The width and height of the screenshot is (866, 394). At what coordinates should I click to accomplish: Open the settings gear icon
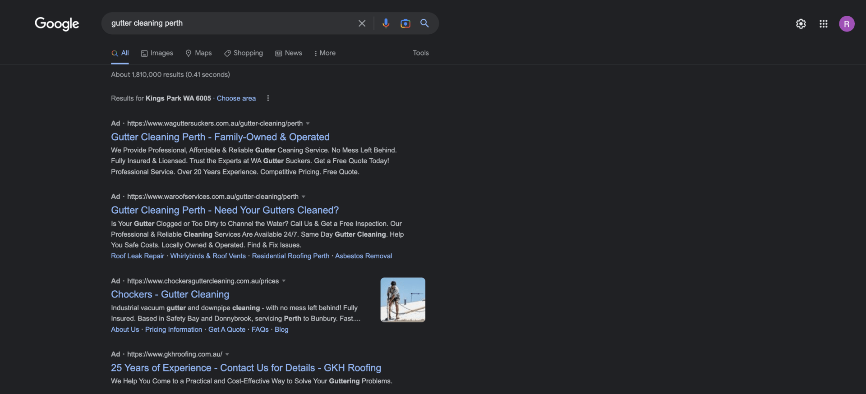pyautogui.click(x=801, y=24)
